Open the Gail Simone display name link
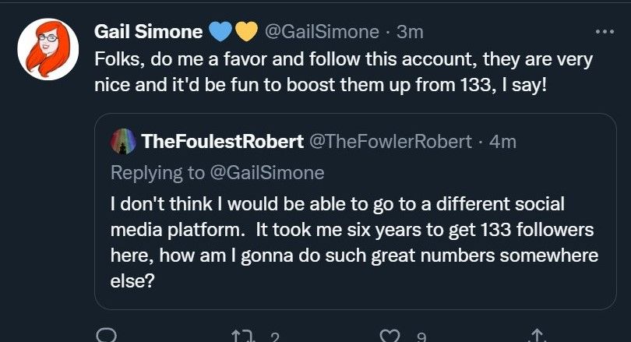 coord(149,32)
